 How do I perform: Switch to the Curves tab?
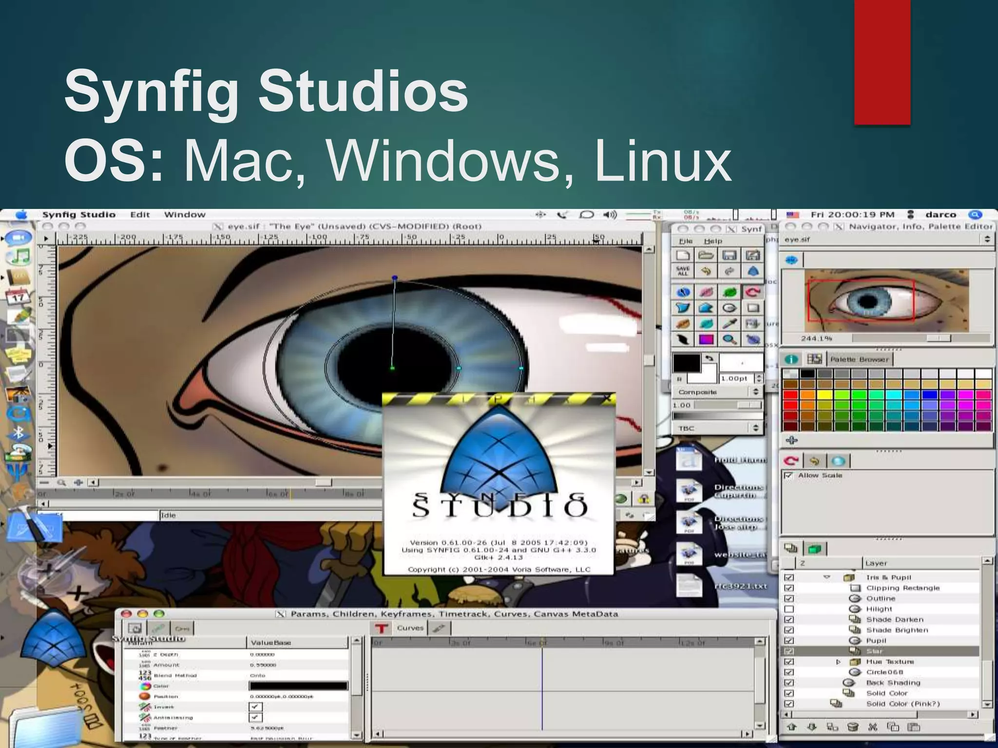410,628
